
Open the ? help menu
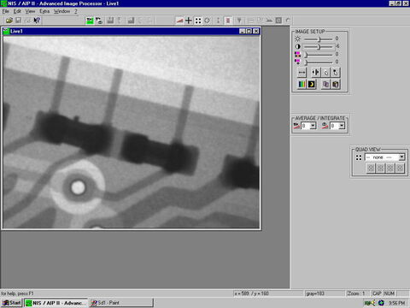tap(76, 11)
